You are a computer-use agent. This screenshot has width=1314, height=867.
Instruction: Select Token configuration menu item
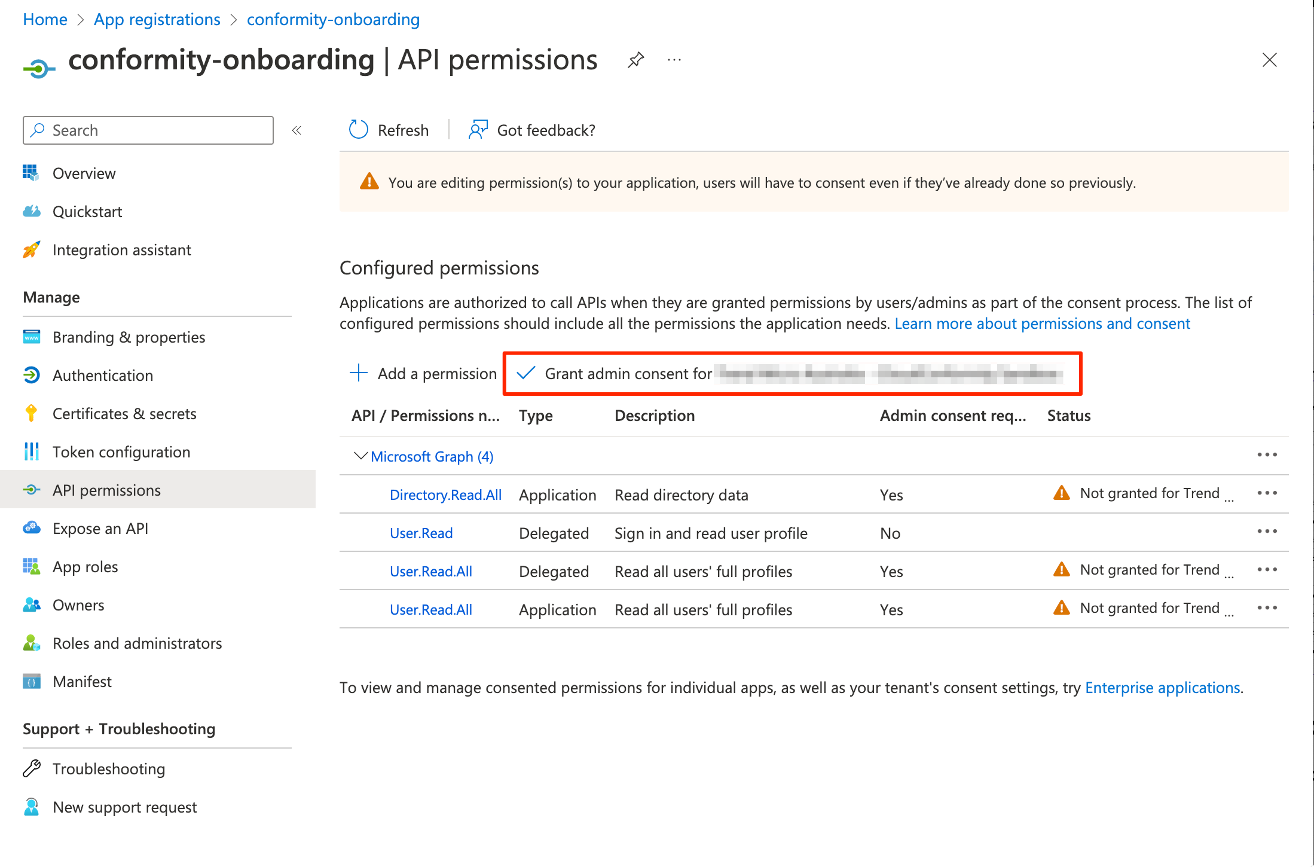[x=121, y=452]
